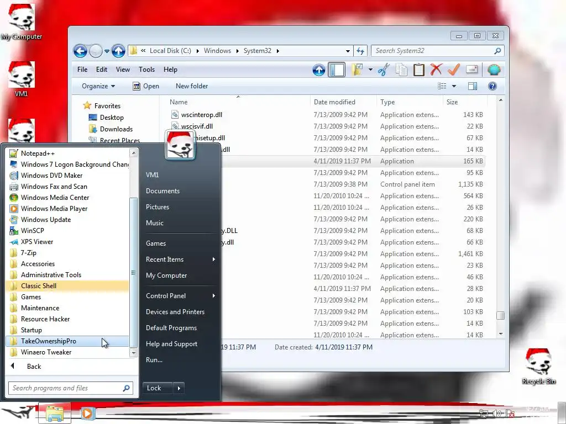Open the shutdown options arrow next to Lock

coord(179,388)
